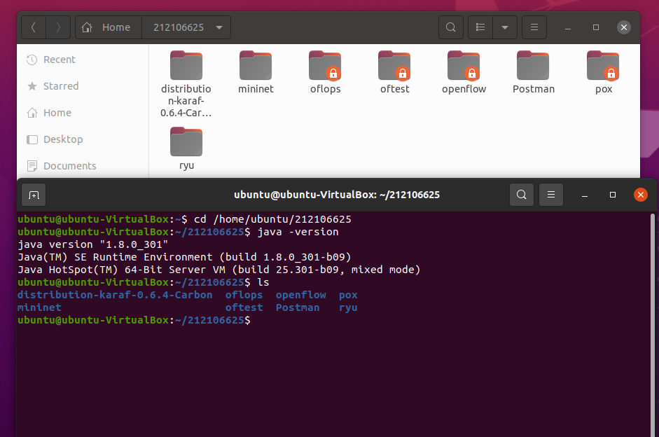
Task: Click the "java -version" command text
Action: click(298, 232)
